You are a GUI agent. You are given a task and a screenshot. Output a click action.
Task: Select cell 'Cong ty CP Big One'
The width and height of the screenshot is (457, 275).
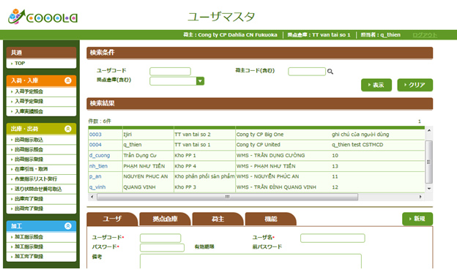pos(260,135)
